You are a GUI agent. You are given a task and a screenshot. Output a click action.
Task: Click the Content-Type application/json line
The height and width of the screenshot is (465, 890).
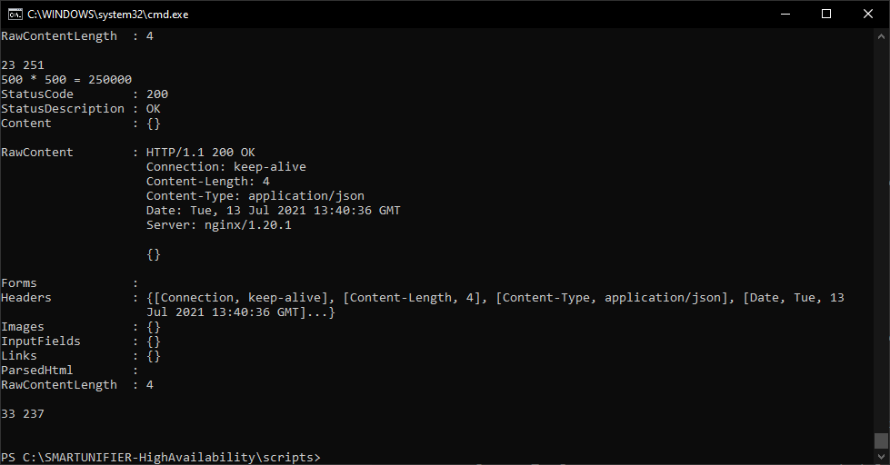[255, 196]
